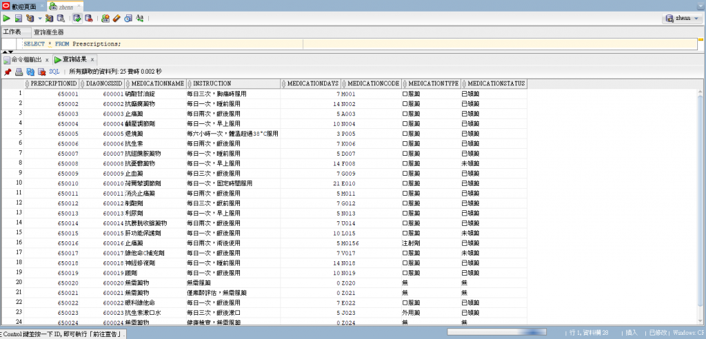This screenshot has height=339, width=706.
Task: Click the editor expand down arrow
Action: [x=11, y=51]
